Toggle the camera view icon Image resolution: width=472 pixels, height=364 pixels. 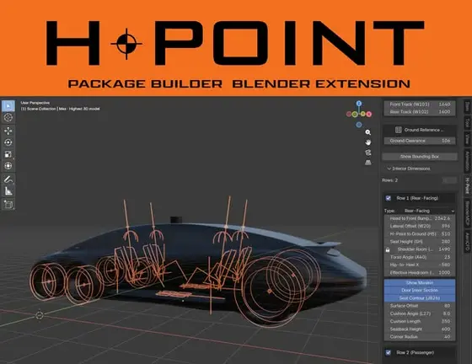(367, 153)
